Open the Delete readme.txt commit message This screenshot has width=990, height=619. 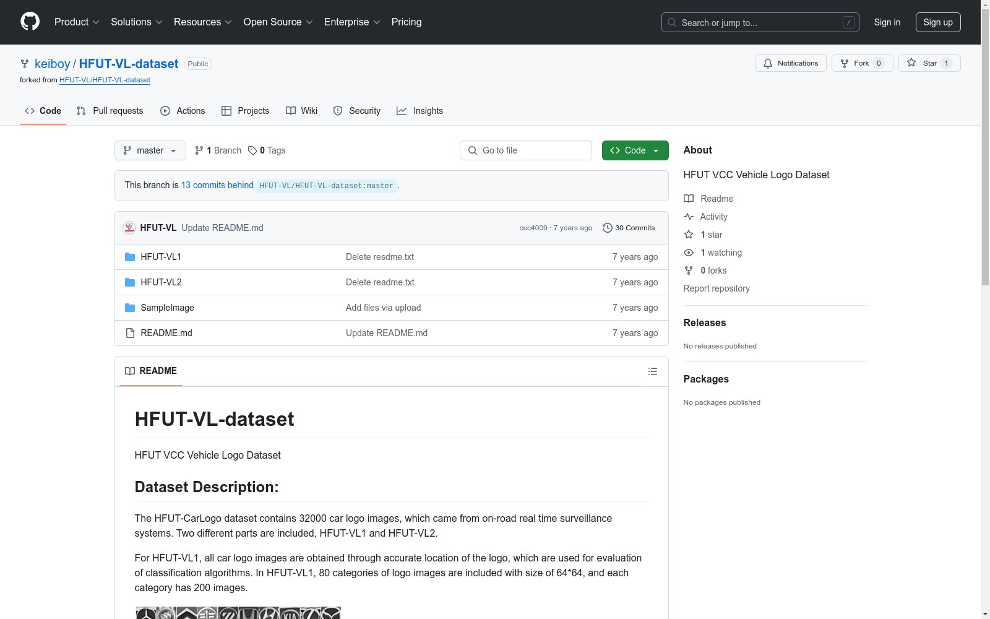coord(380,282)
